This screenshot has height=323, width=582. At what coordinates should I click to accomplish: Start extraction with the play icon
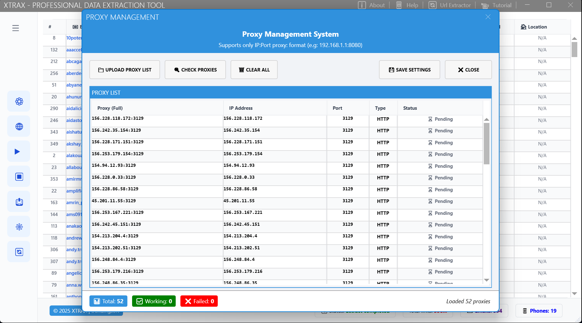click(19, 151)
